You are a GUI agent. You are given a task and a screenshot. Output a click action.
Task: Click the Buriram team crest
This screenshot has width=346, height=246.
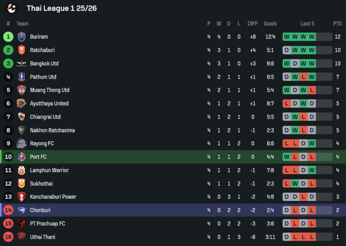[x=21, y=37]
